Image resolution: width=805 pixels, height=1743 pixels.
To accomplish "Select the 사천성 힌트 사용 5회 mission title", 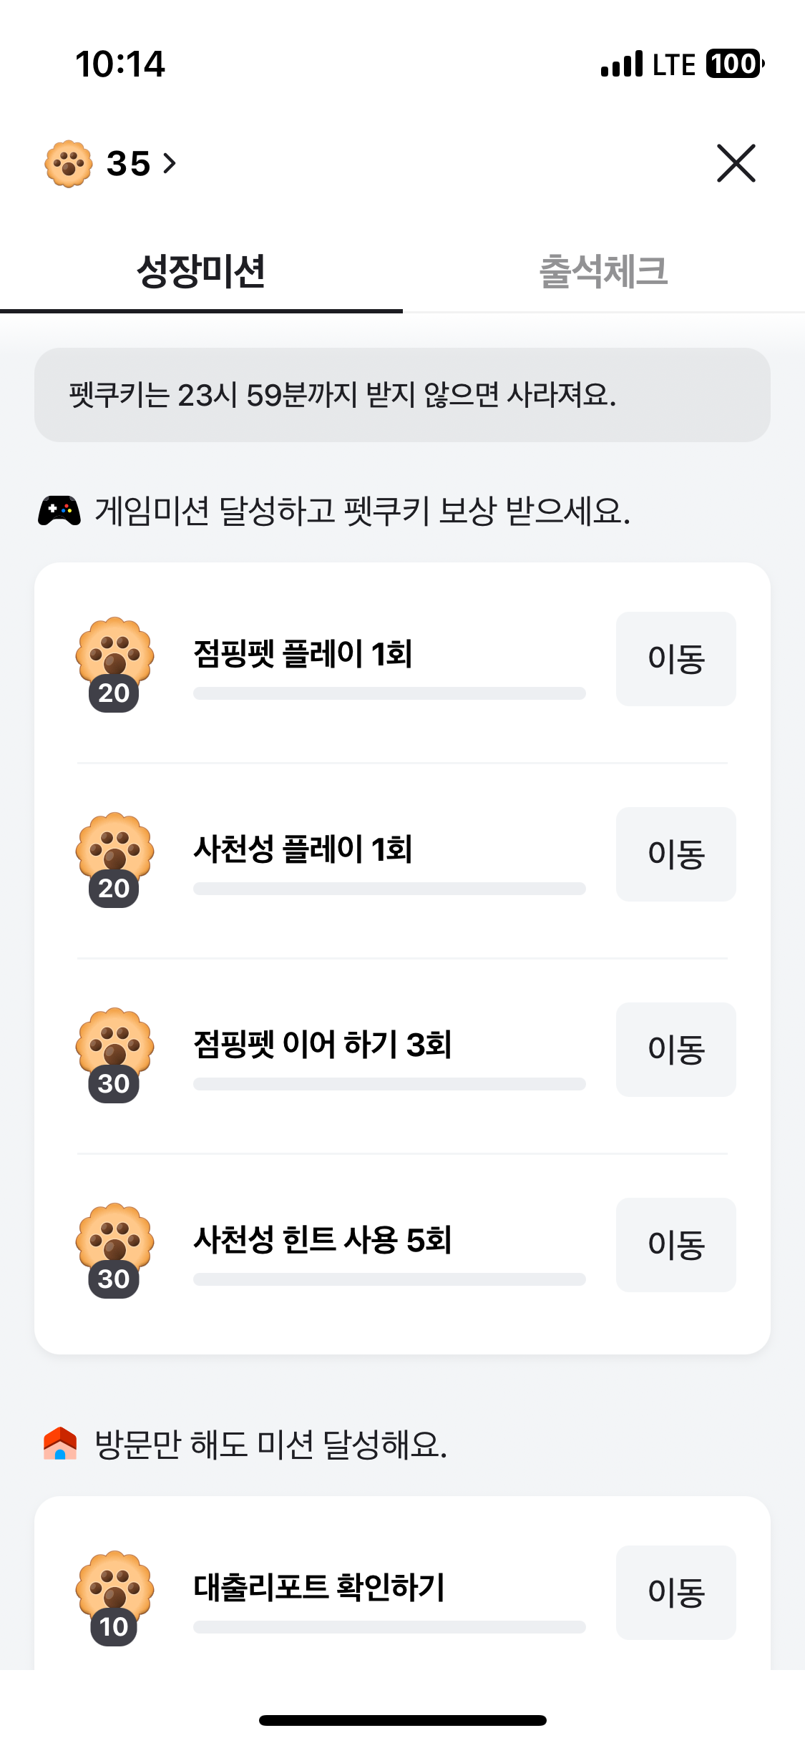I will pos(323,1240).
